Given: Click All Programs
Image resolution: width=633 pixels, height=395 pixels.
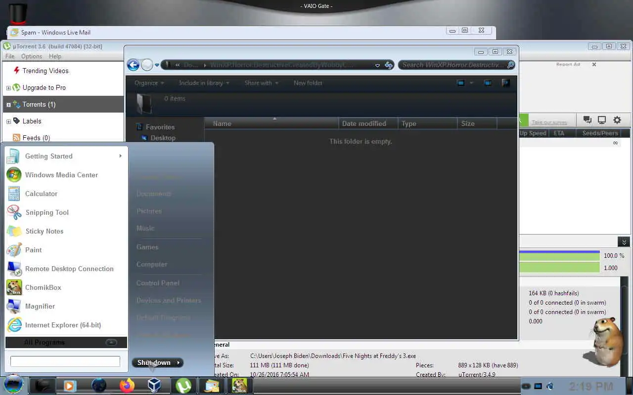Looking at the screenshot, I should (66, 342).
